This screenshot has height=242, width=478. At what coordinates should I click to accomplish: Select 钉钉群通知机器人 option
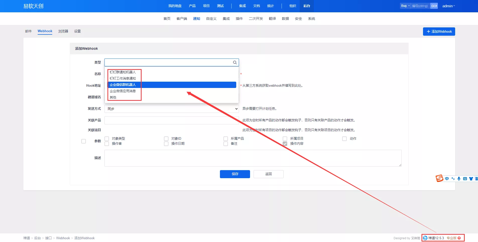(x=172, y=72)
